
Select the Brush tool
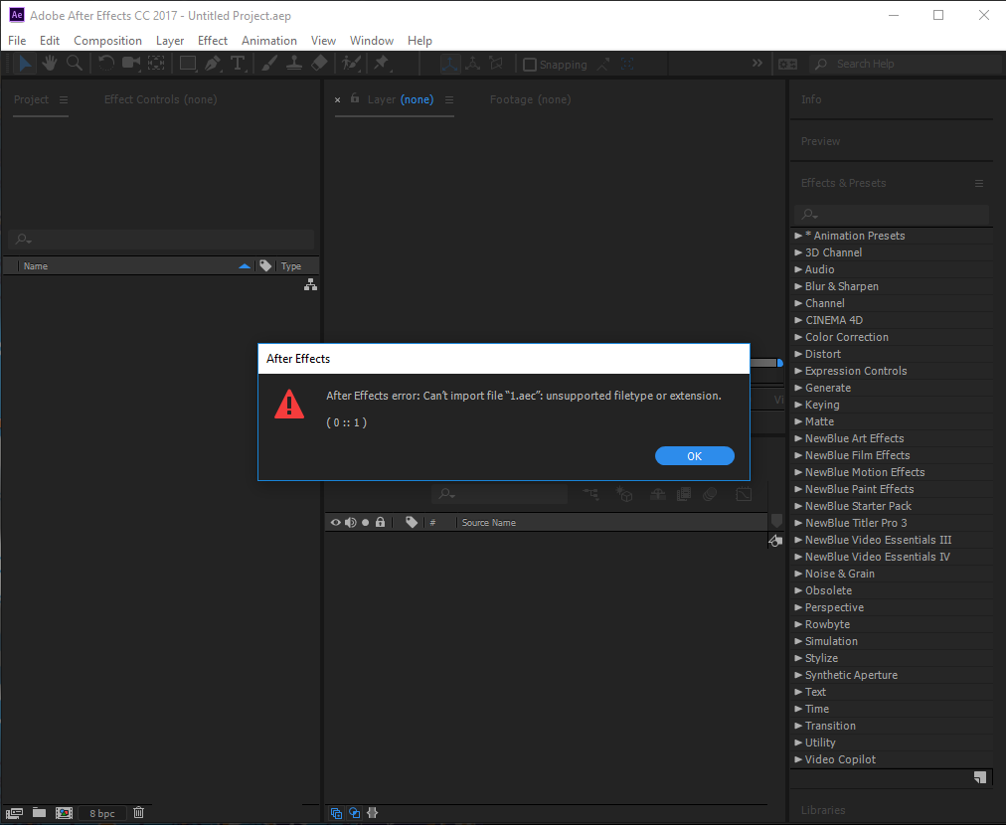click(269, 64)
